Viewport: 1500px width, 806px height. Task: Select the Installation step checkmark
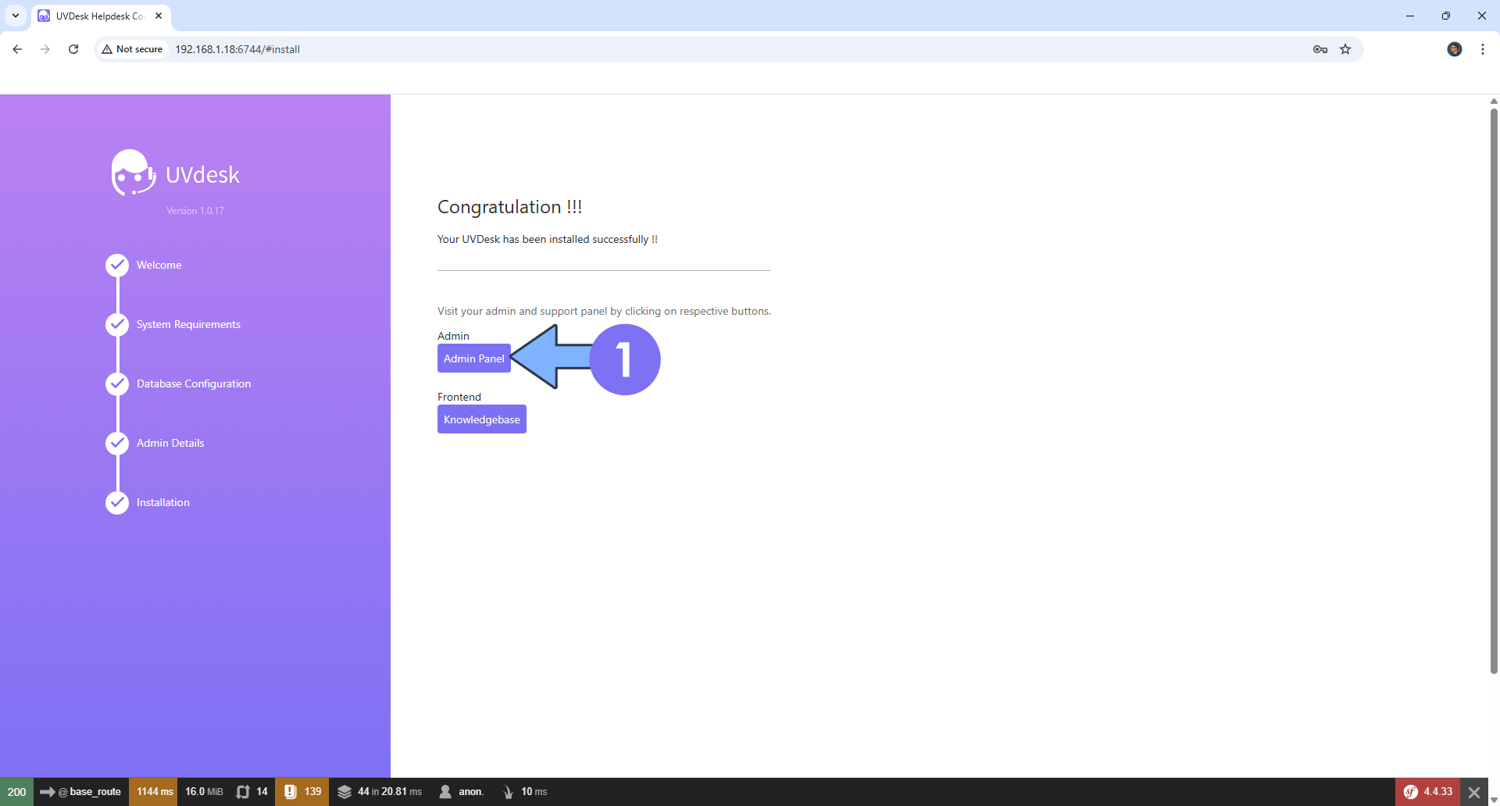[x=117, y=503]
